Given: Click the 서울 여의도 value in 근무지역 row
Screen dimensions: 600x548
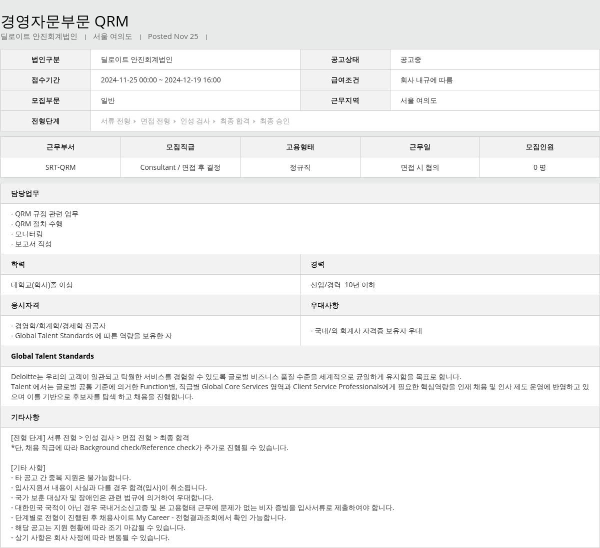Looking at the screenshot, I should coord(418,100).
